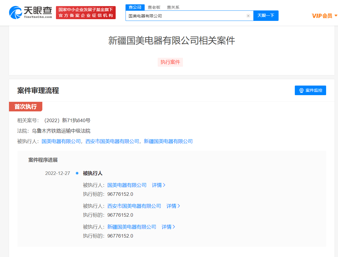Viewport: 338px width, 257px height.
Task: Switch to the 查老板 tab
Action: tap(154, 7)
